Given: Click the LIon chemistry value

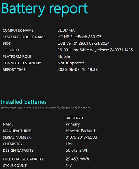Looking at the screenshot, I should click(70, 144).
